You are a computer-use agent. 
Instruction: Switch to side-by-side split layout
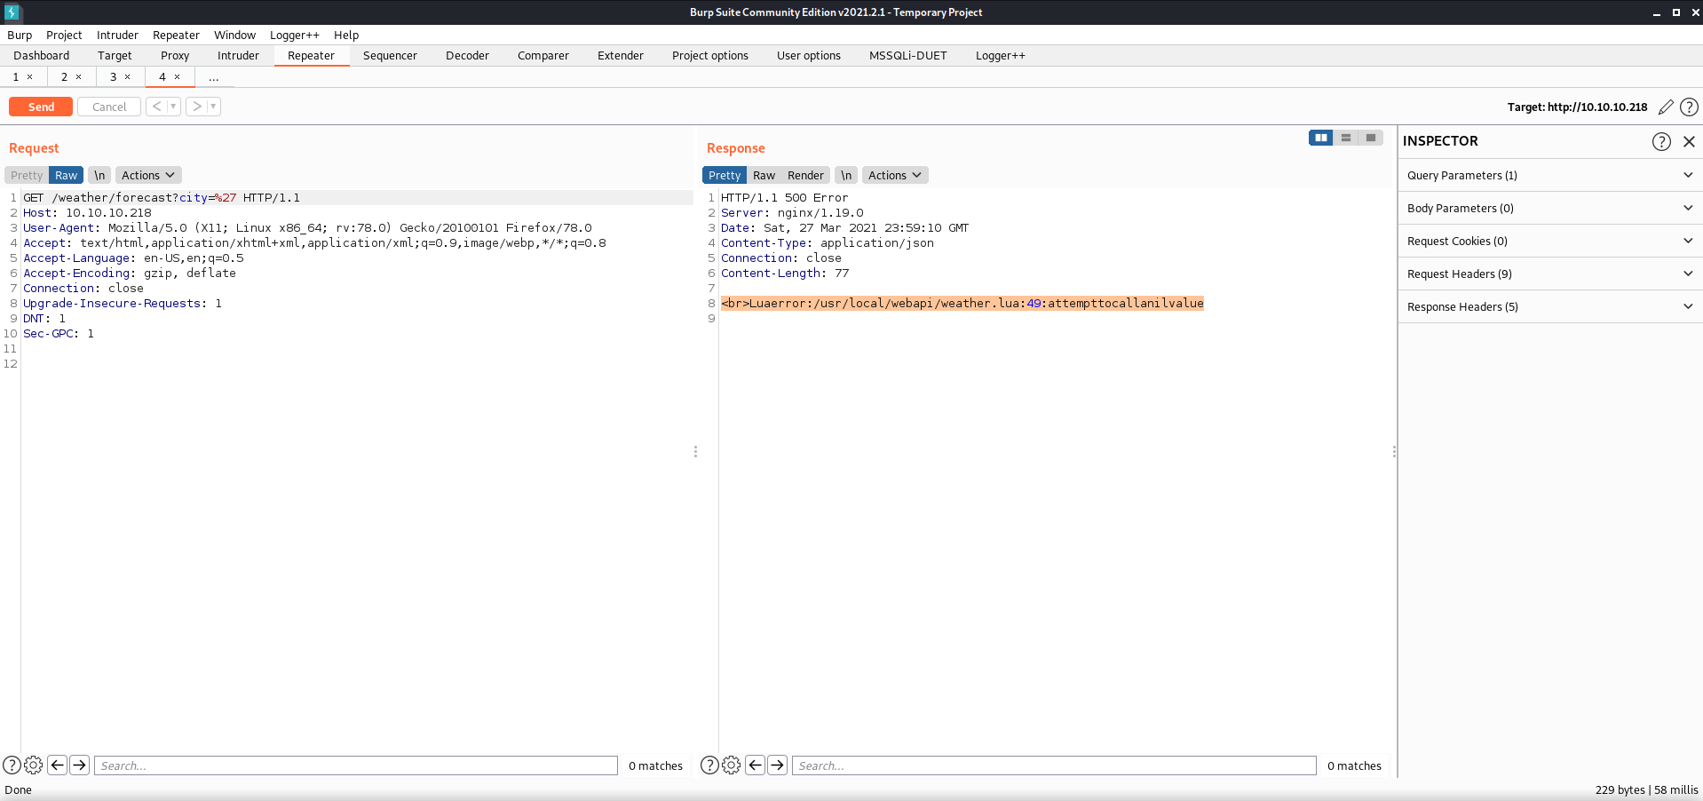pos(1321,138)
